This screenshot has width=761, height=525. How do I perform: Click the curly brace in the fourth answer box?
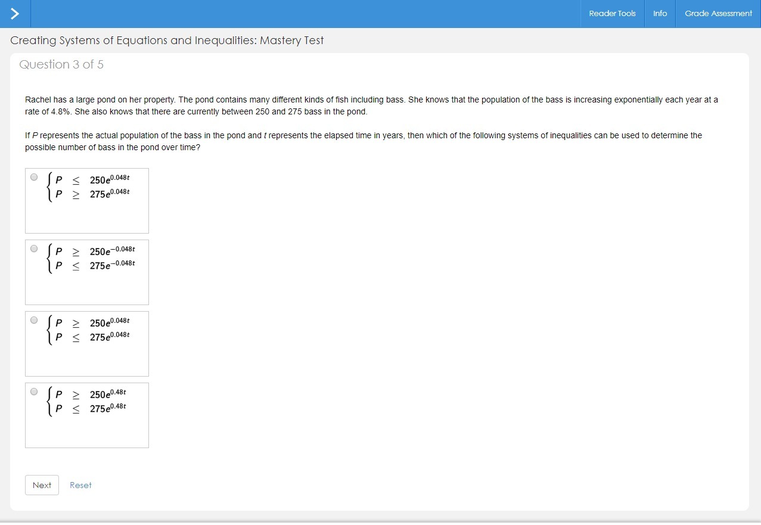pyautogui.click(x=50, y=402)
